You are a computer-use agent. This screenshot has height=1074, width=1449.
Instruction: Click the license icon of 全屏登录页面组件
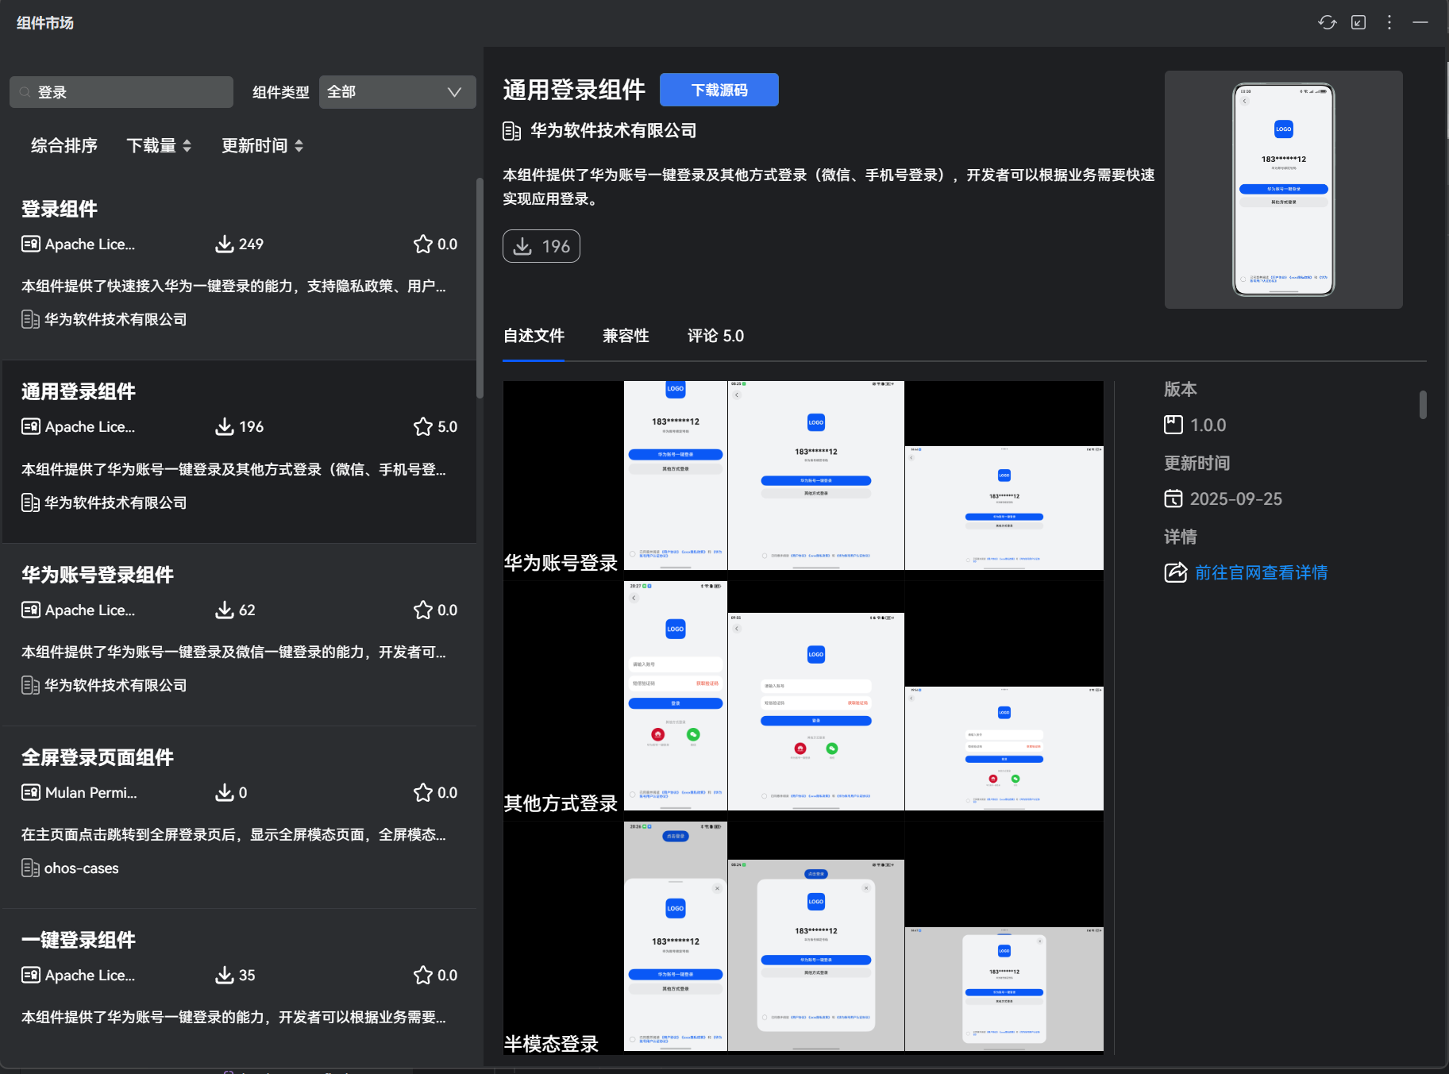tap(30, 792)
